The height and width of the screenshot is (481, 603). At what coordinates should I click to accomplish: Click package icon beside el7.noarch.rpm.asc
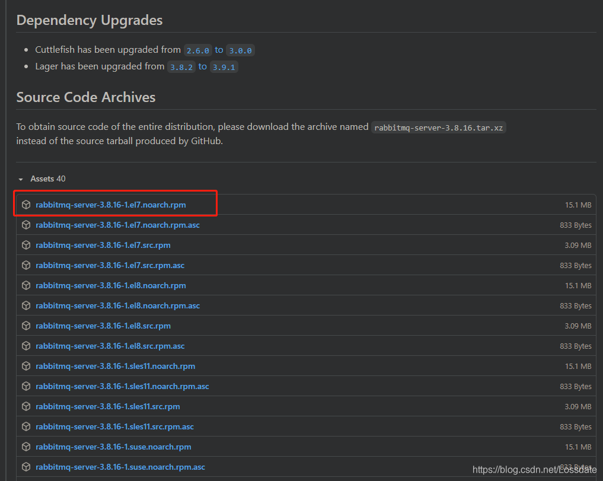(x=26, y=225)
